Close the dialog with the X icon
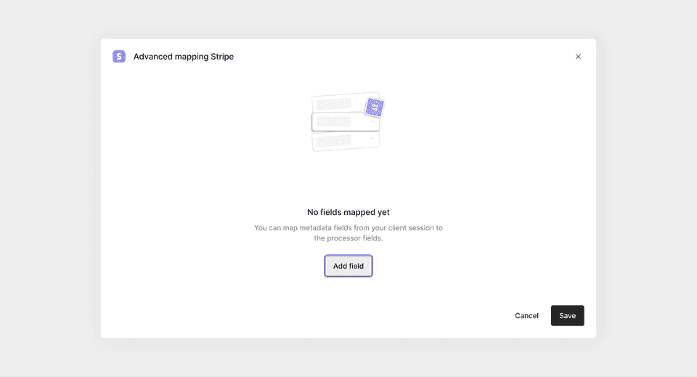The image size is (697, 377). 578,57
